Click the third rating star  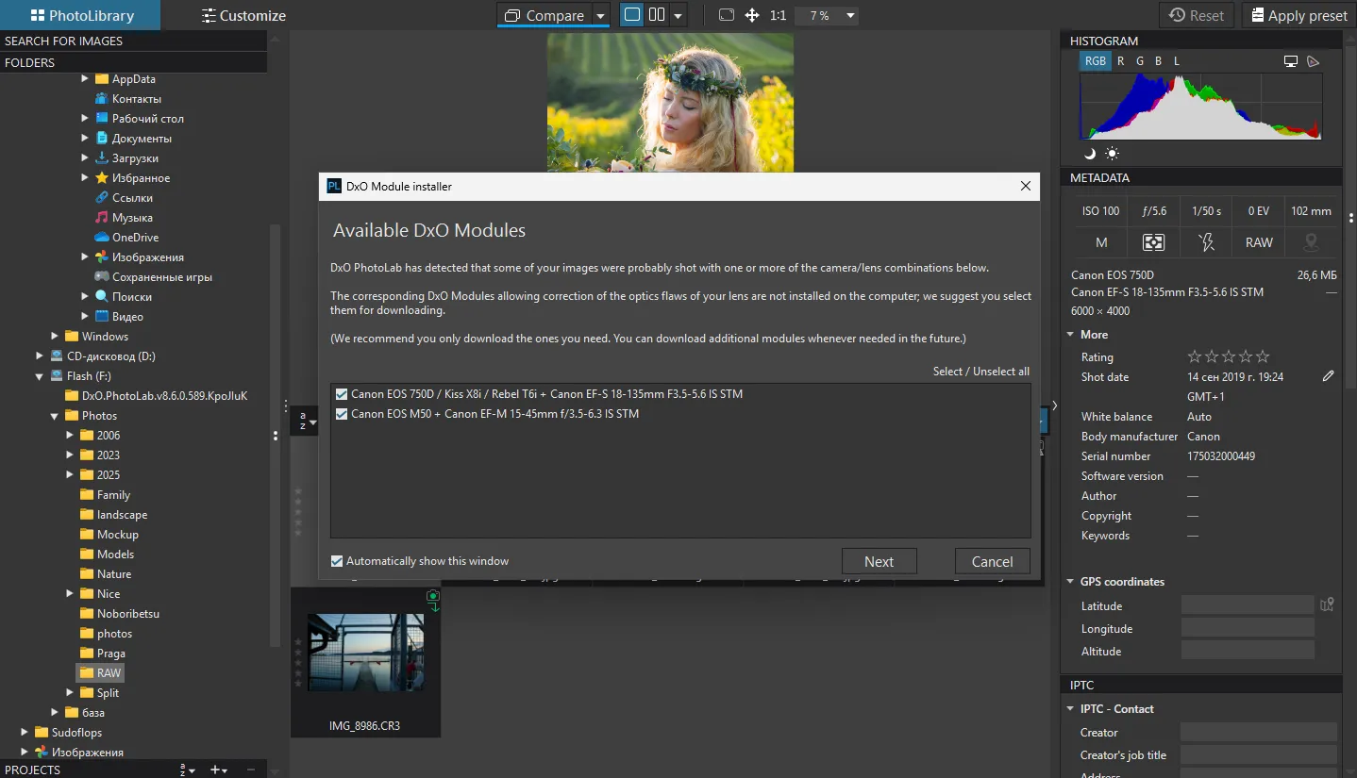coord(1229,356)
